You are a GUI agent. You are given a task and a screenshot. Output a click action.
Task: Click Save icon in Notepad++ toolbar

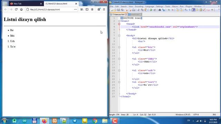tap(118, 10)
